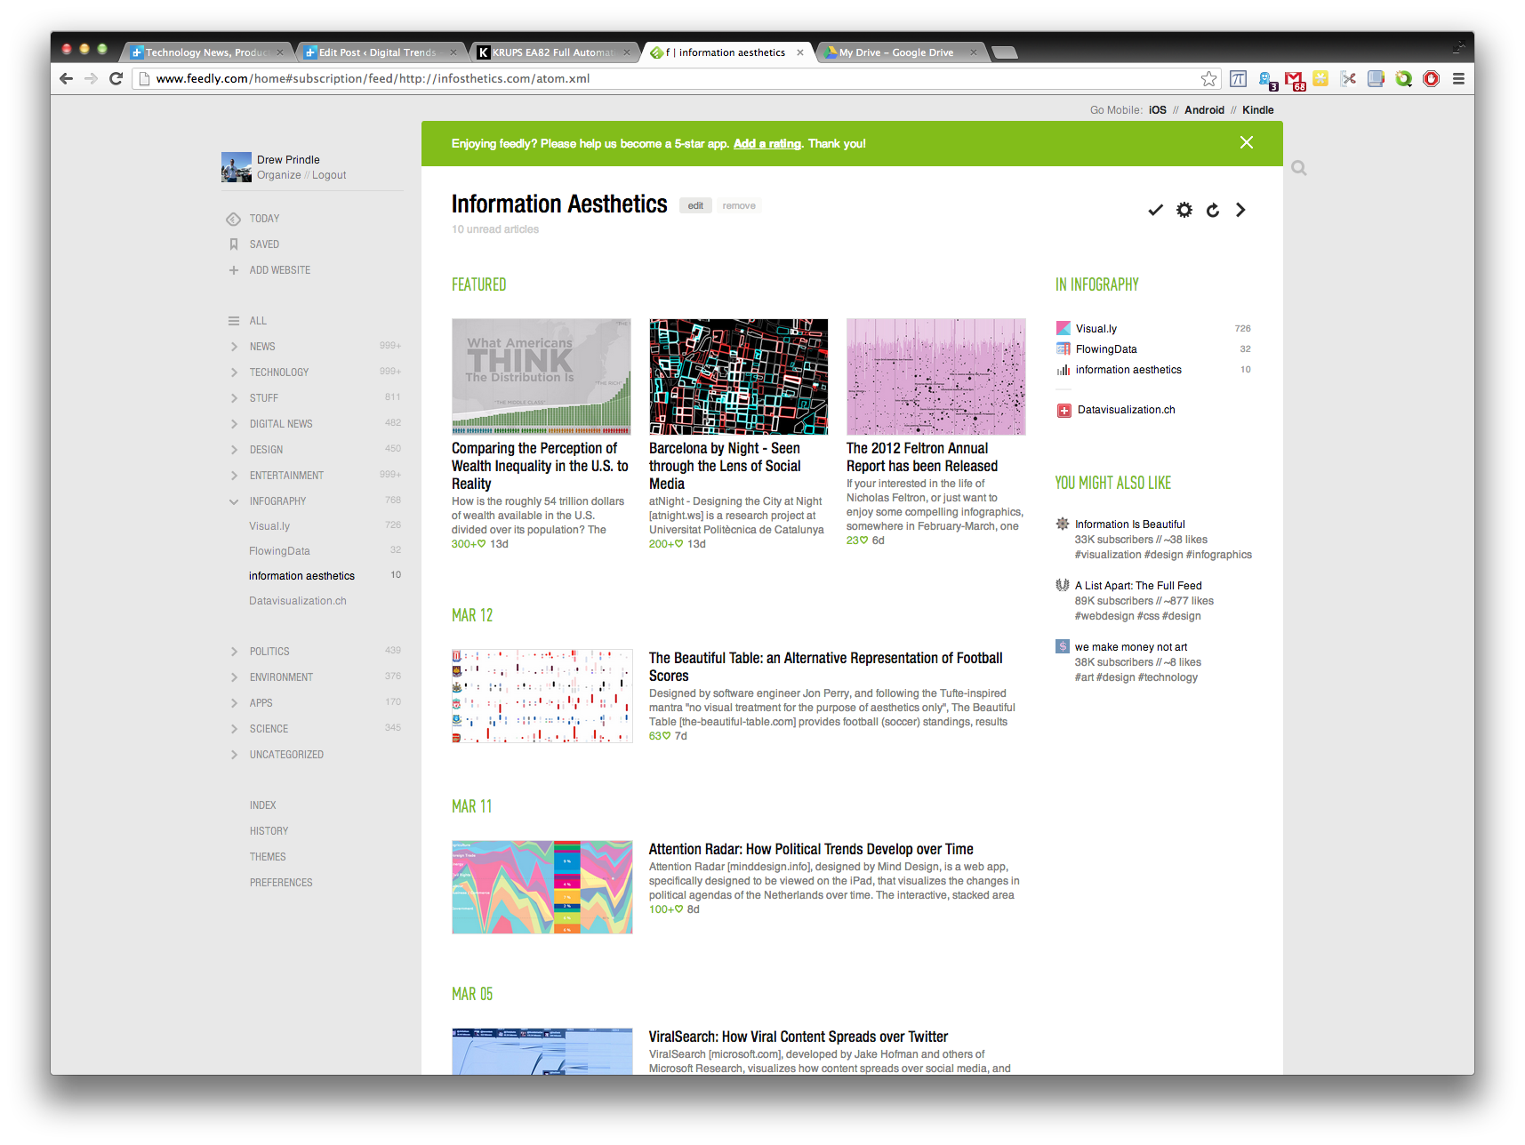This screenshot has width=1525, height=1145.
Task: Click the remove button beside feed title
Action: [x=739, y=205]
